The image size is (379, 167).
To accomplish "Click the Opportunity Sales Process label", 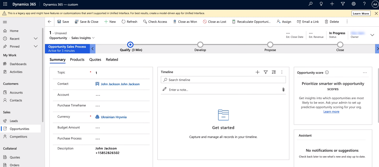I will click(x=67, y=47).
